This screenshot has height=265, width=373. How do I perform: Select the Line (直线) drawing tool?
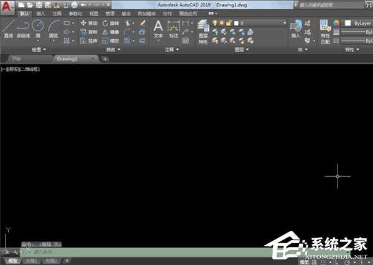9,29
